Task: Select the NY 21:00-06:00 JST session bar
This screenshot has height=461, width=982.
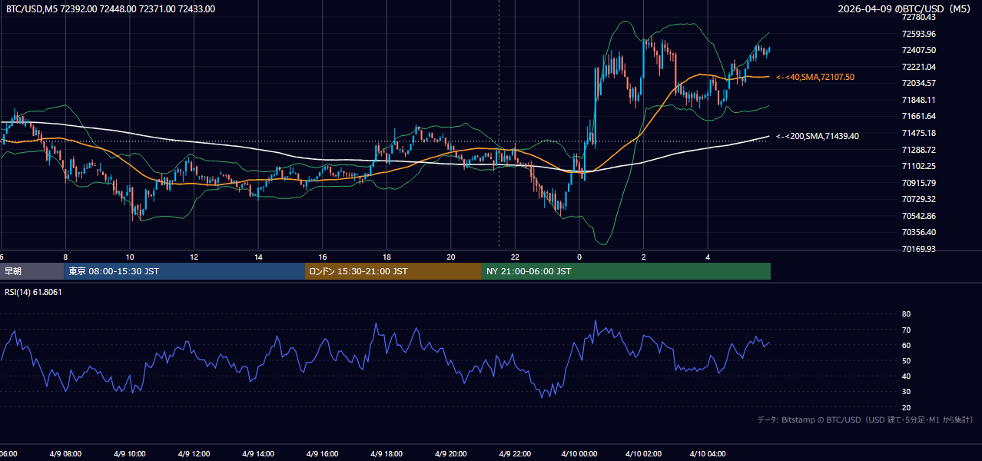Action: [626, 271]
